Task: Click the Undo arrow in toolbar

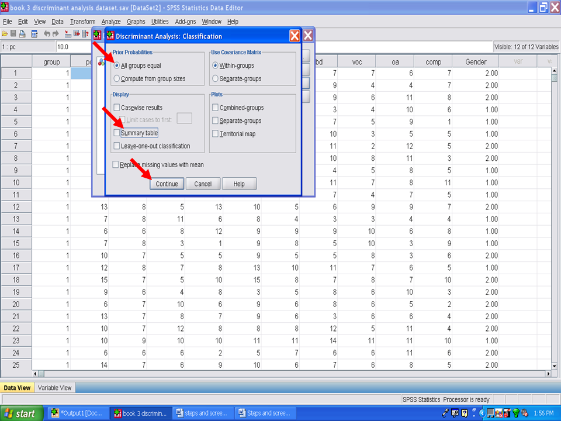Action: pos(47,34)
